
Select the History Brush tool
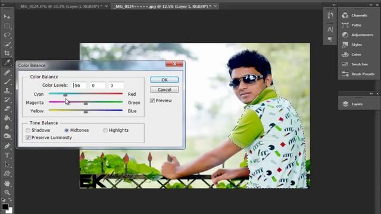pyautogui.click(x=7, y=99)
